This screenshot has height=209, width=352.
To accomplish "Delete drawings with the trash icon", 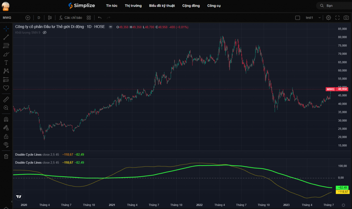I will tap(6, 157).
